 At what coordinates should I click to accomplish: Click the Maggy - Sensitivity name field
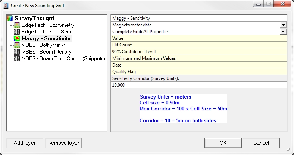(x=199, y=18)
